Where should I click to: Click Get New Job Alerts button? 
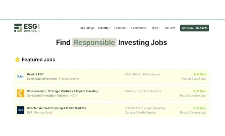tap(195, 28)
